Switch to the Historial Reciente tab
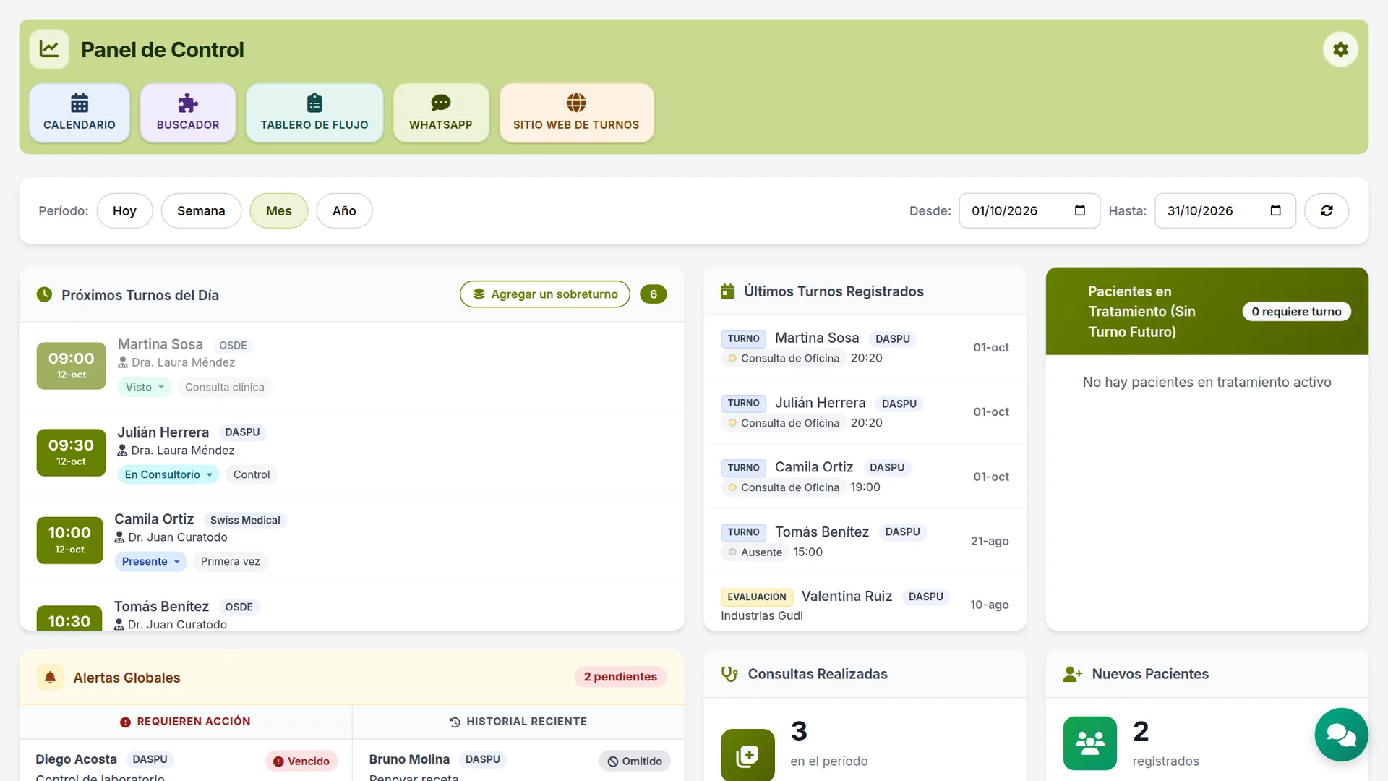1388x781 pixels. [518, 722]
